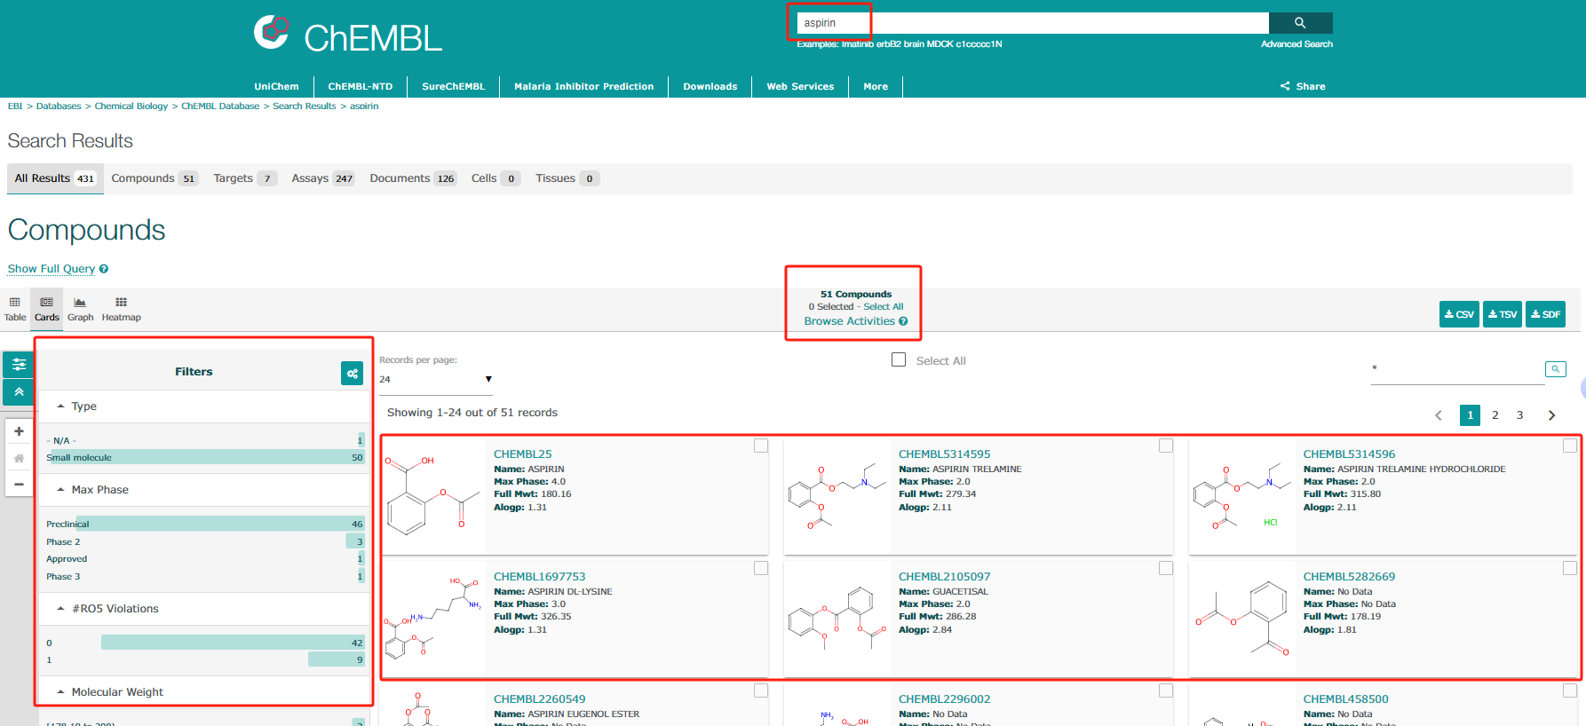Screen dimensions: 1586x726
Task: Click the ChEMBL logo icon
Action: click(x=272, y=32)
